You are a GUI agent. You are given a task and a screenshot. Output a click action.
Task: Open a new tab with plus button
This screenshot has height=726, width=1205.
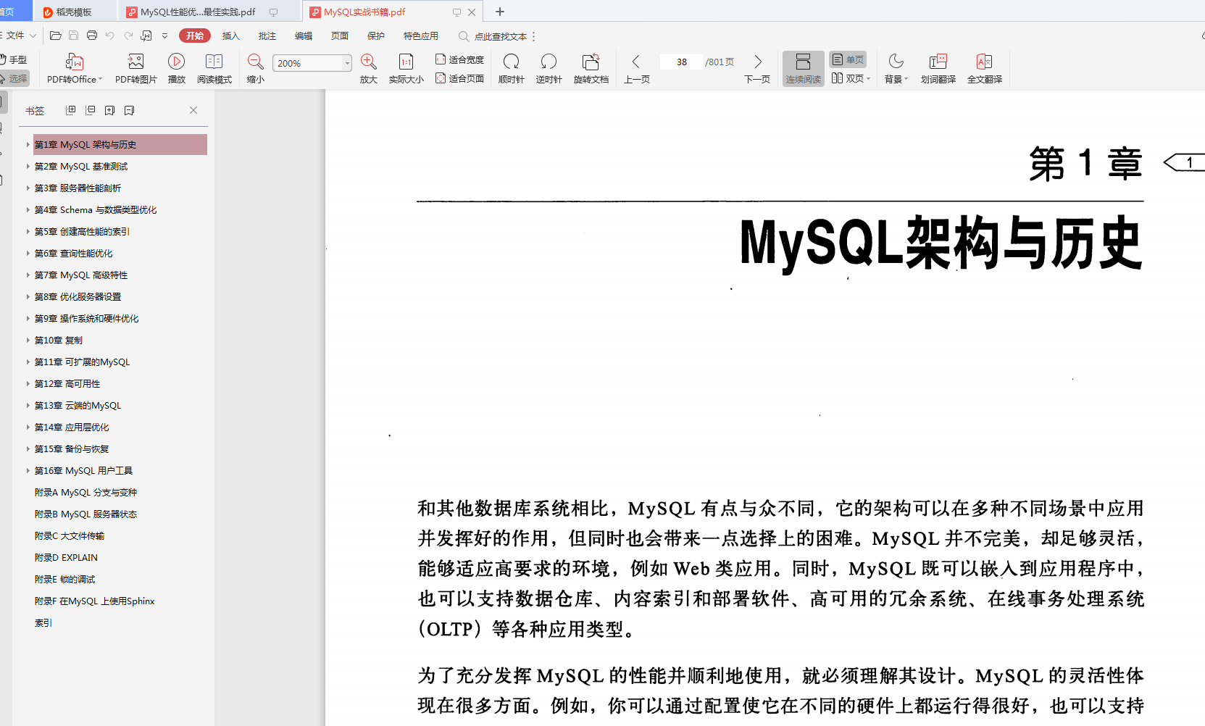[x=499, y=12]
